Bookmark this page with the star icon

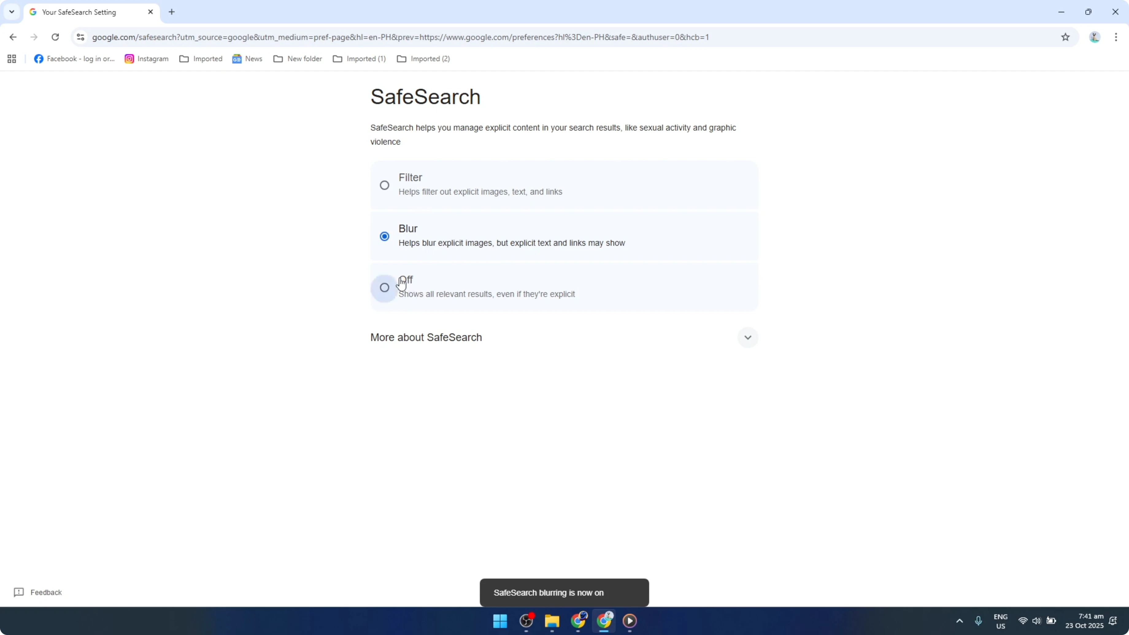1066,37
